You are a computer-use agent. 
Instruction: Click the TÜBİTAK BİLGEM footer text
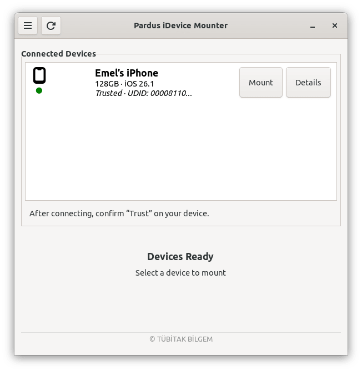click(x=180, y=339)
